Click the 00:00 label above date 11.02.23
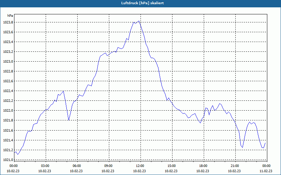This screenshot has height=175, width=281. tap(267, 166)
